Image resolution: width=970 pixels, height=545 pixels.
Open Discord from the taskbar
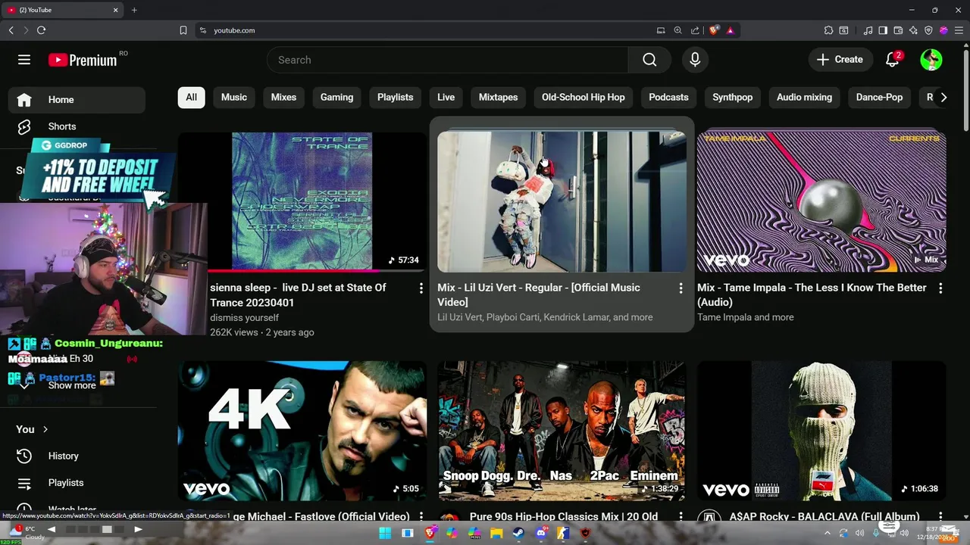click(x=541, y=533)
